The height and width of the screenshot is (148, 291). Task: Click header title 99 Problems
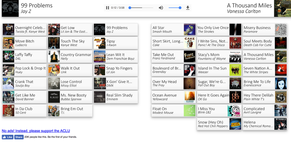click(x=37, y=5)
